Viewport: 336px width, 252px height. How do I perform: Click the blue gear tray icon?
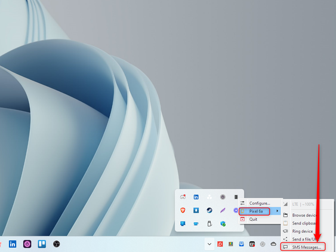point(236,210)
